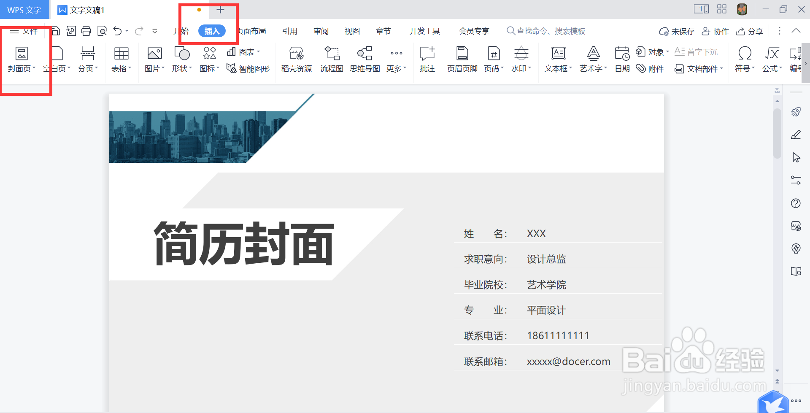Insert the 日期 date
This screenshot has width=810, height=413.
pos(622,59)
